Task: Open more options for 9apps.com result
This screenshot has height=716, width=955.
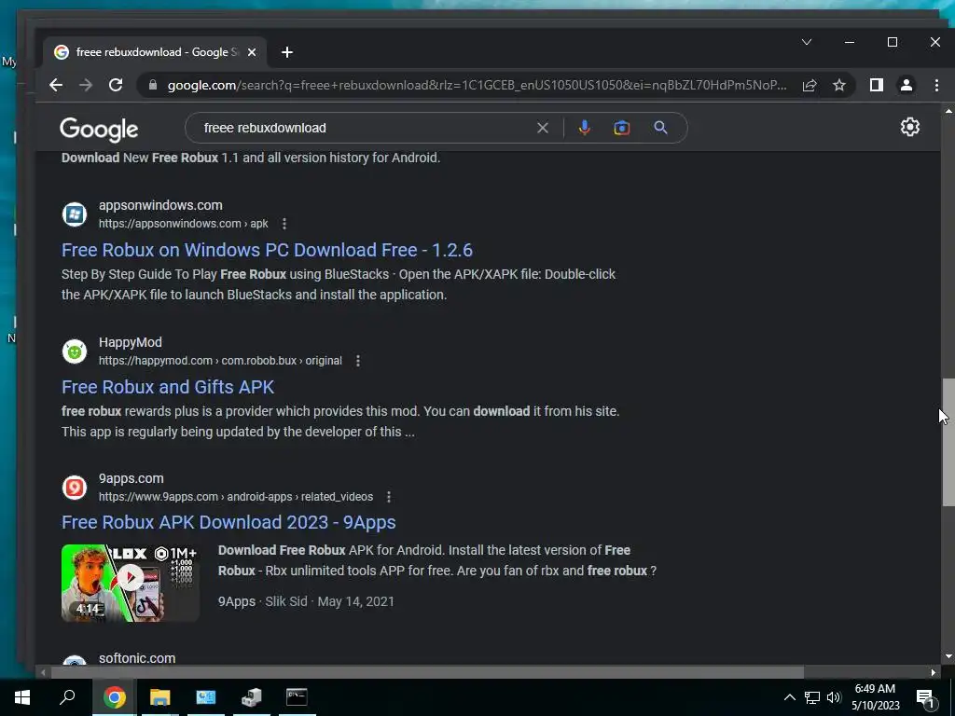Action: pos(389,498)
